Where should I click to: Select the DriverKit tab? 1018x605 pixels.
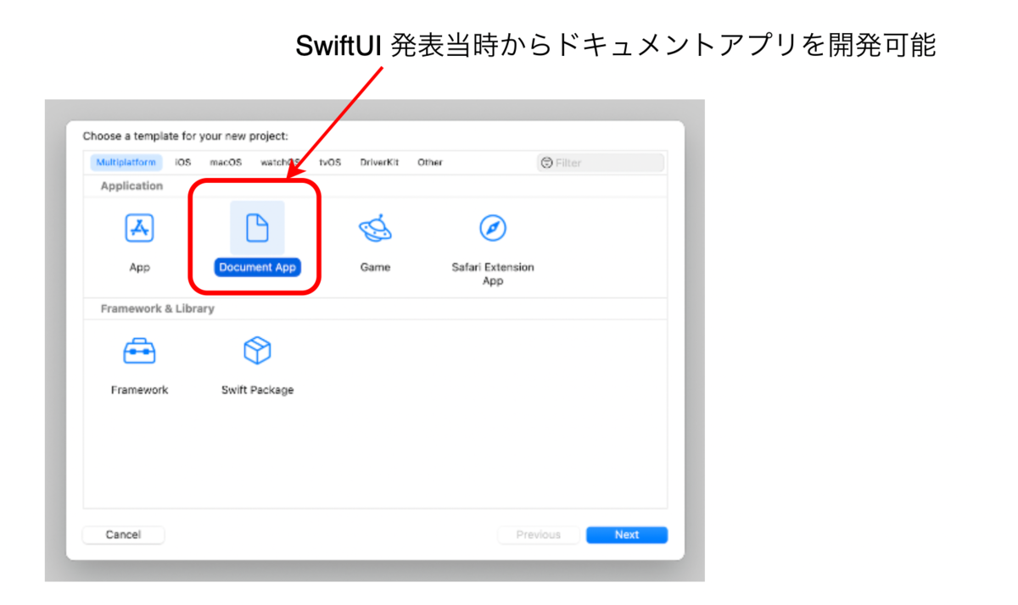pyautogui.click(x=379, y=163)
